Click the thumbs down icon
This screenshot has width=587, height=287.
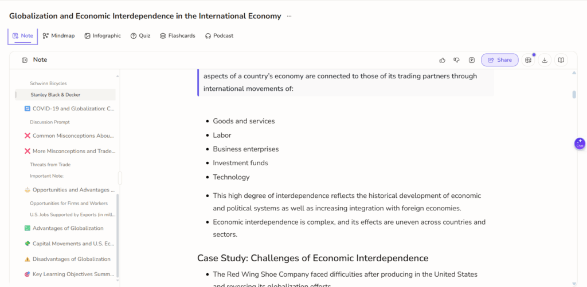click(457, 60)
